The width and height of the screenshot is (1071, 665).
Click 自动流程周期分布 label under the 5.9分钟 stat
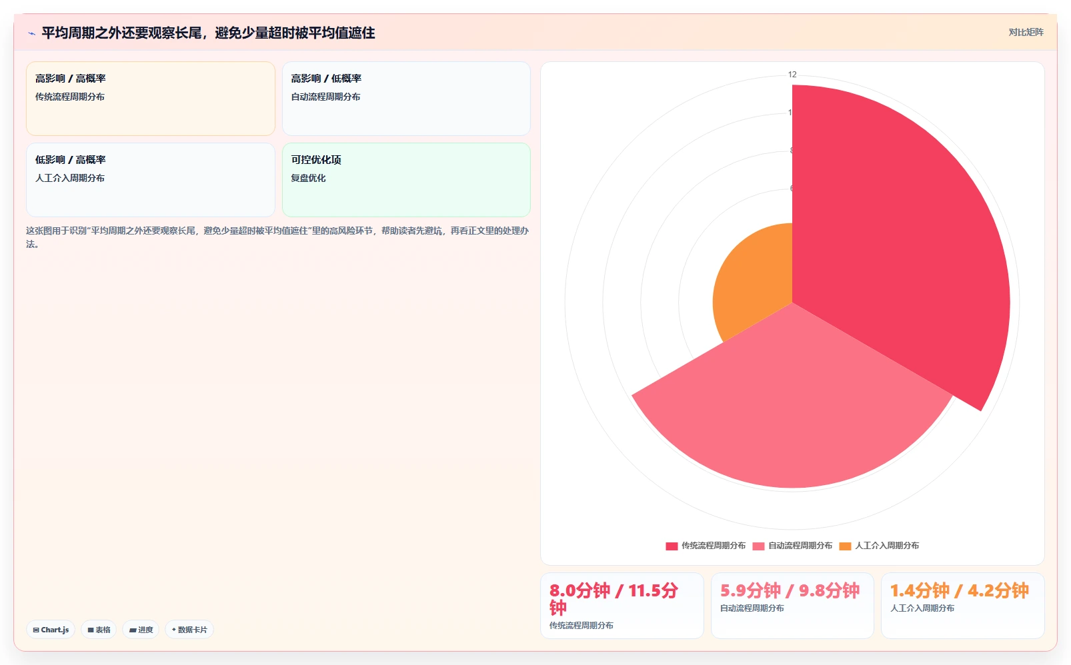[x=752, y=608]
